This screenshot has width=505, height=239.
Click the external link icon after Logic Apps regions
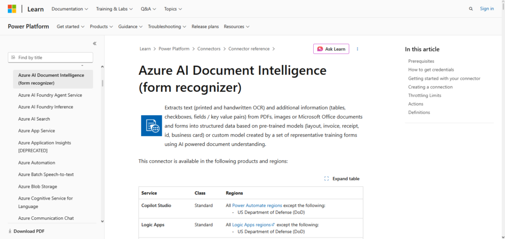click(273, 225)
